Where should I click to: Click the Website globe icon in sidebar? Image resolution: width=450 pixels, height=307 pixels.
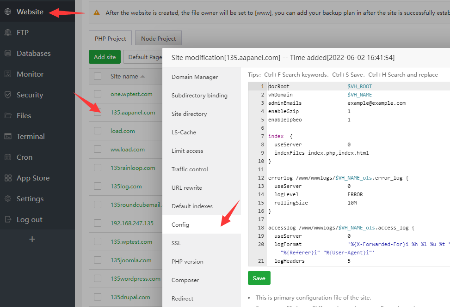click(8, 12)
